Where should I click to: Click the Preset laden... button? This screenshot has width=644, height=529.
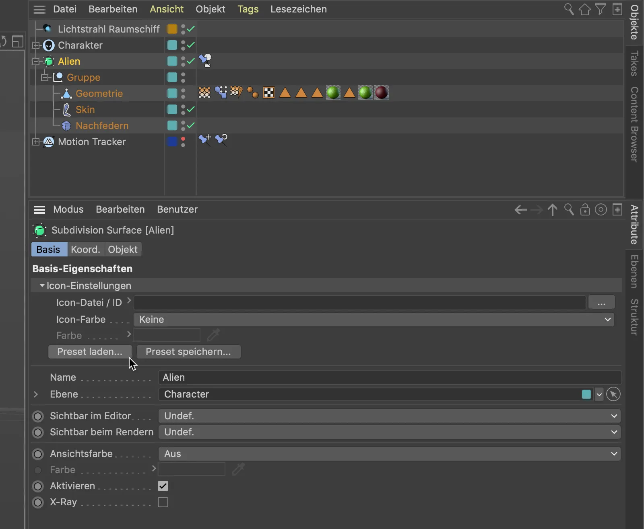[90, 351]
